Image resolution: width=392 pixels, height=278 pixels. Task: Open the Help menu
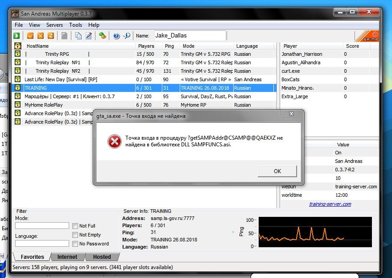94,25
